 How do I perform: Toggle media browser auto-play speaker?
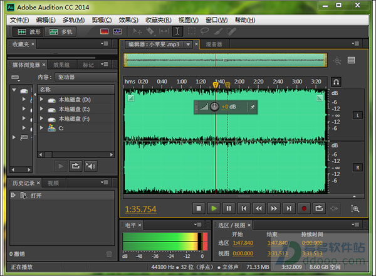point(91,166)
